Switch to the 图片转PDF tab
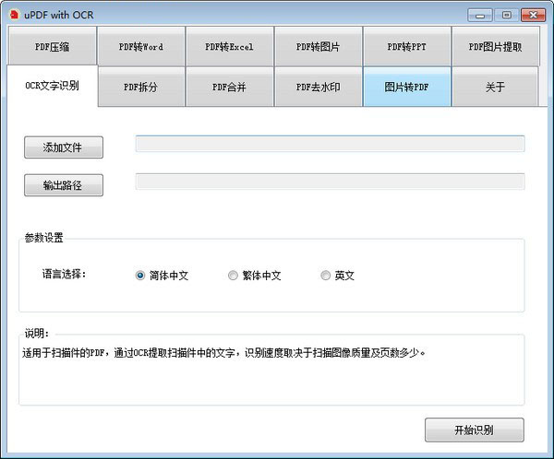 click(x=406, y=88)
